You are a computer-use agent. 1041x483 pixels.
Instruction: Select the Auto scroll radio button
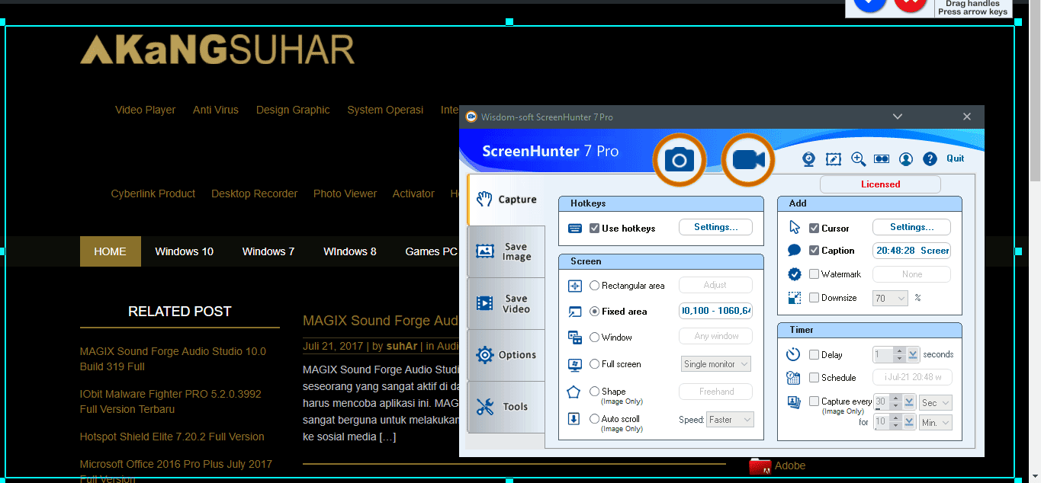point(595,419)
